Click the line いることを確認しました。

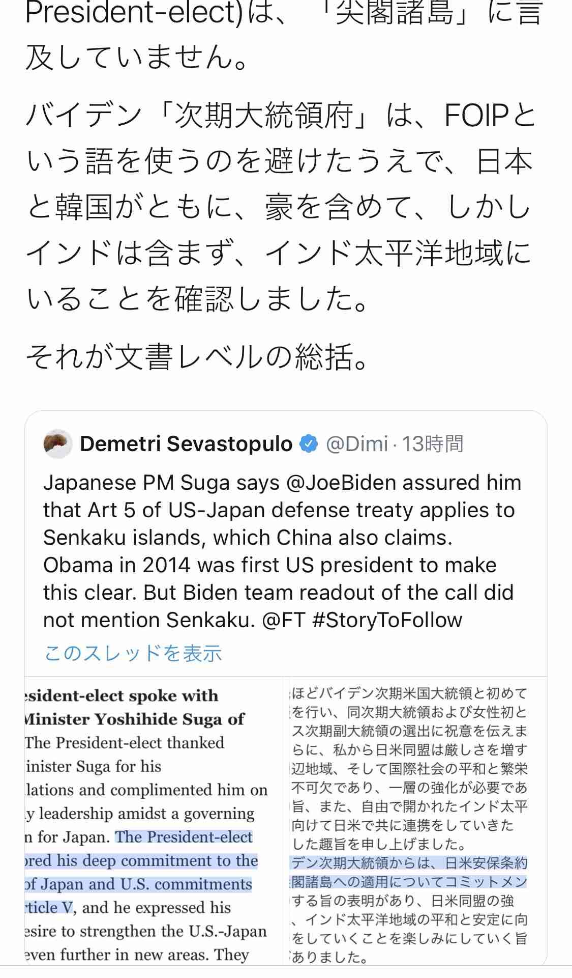[x=196, y=300]
